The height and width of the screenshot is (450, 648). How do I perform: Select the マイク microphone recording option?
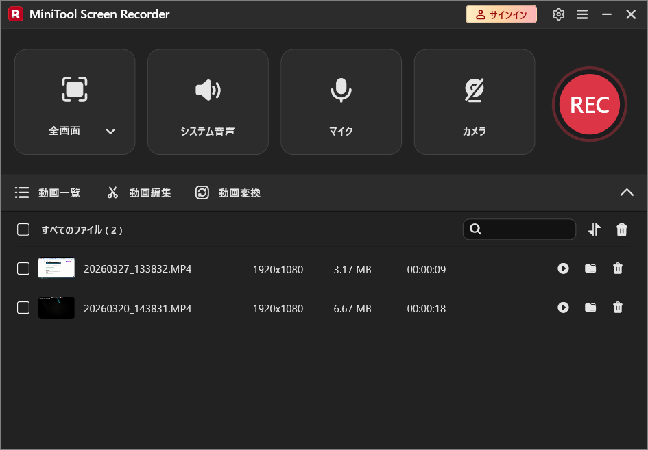click(x=341, y=101)
